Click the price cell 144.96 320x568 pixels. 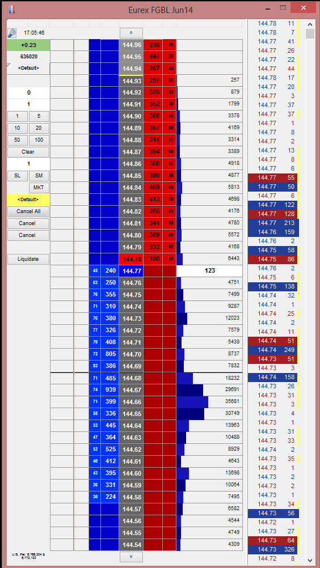coord(131,45)
